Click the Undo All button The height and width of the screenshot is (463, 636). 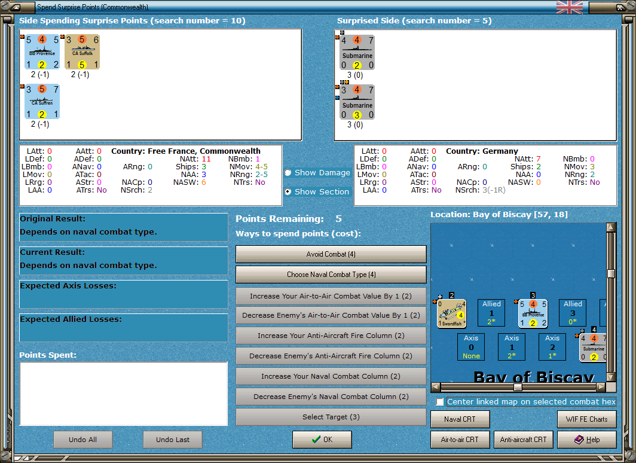click(82, 440)
